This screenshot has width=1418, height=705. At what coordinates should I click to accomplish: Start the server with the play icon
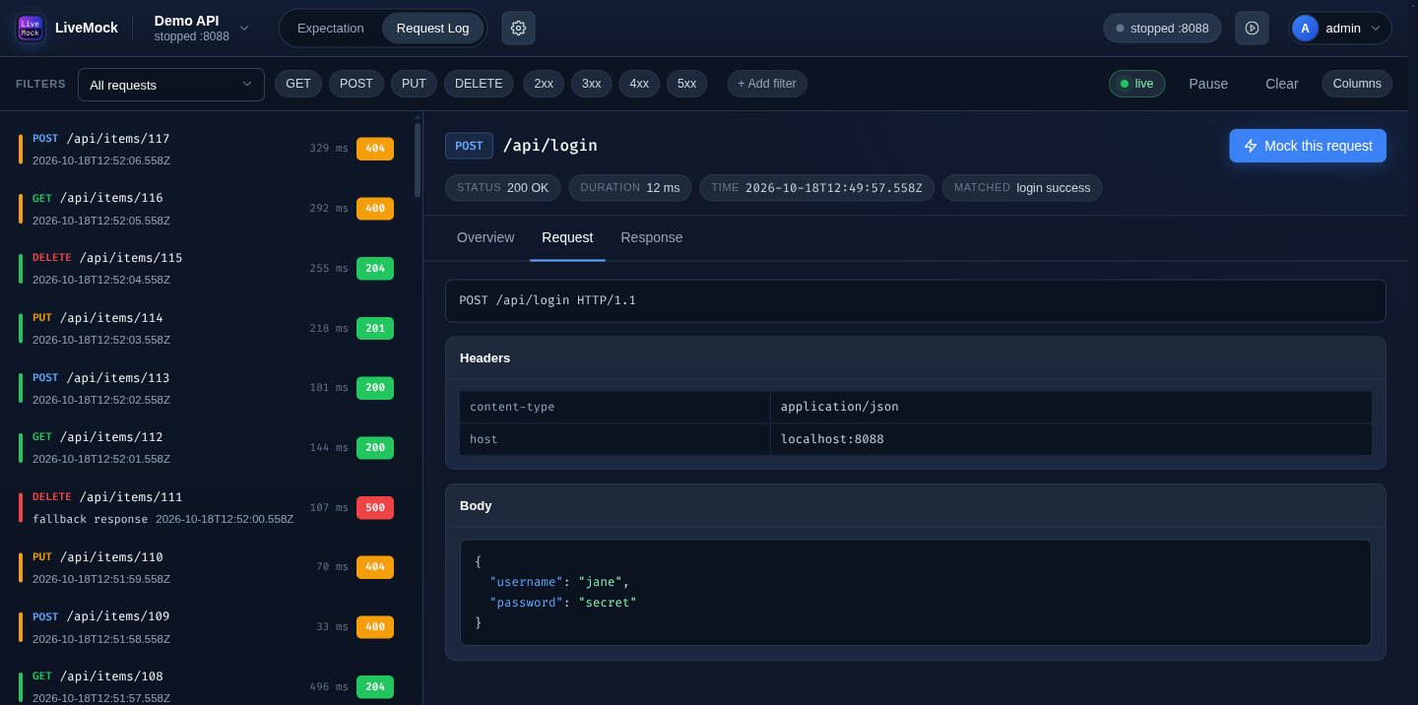coord(1252,28)
